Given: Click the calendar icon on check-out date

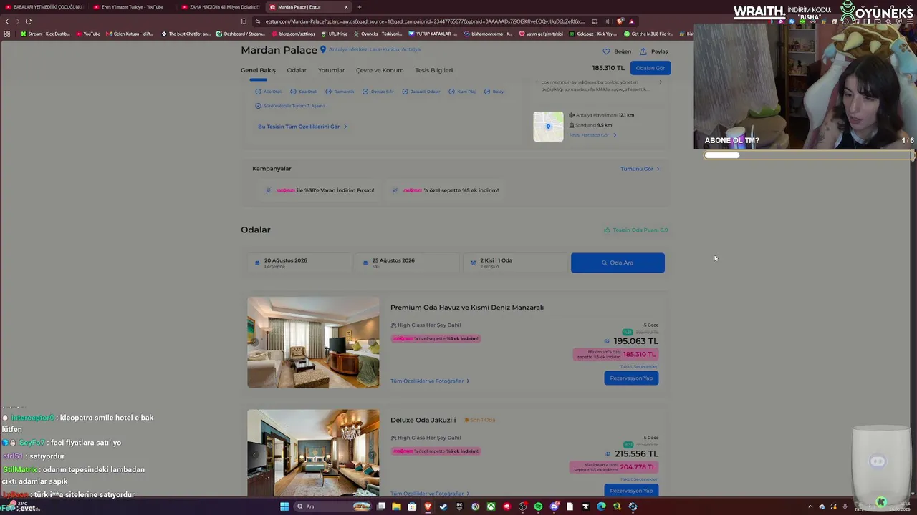Looking at the screenshot, I should point(365,263).
